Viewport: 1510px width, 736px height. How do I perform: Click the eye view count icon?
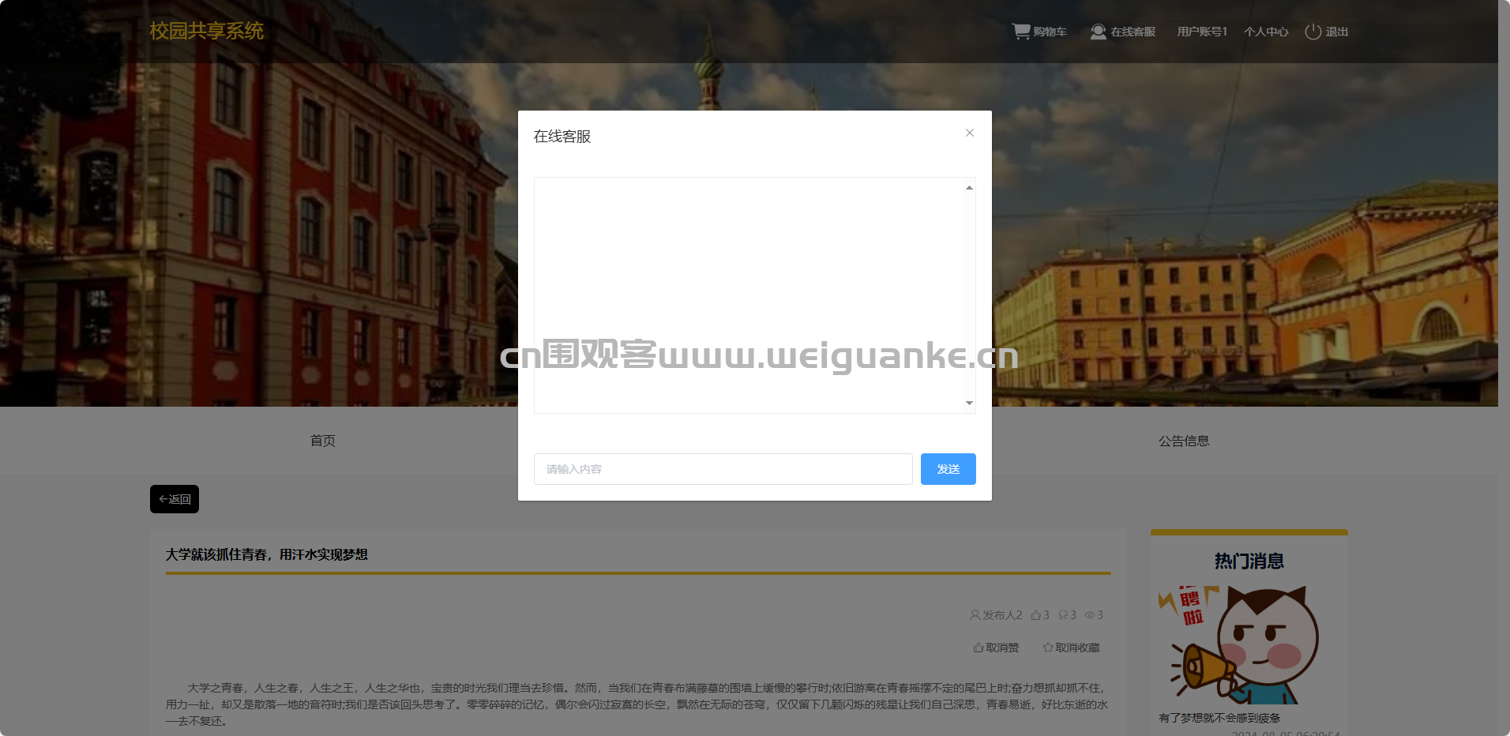point(1089,615)
